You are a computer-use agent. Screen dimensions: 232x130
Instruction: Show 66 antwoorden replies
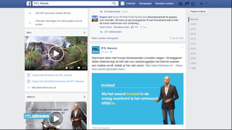tap(112, 12)
